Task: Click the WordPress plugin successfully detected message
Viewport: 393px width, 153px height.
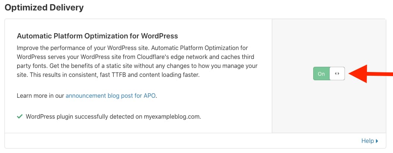Action: [113, 117]
